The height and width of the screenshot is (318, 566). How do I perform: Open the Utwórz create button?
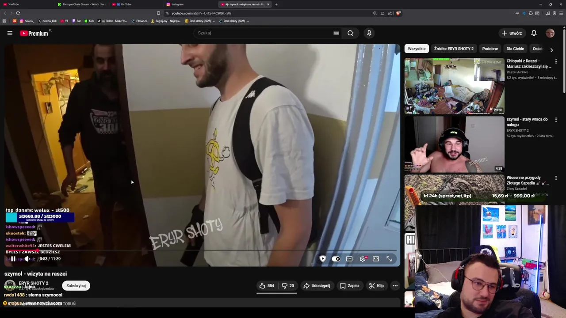pyautogui.click(x=512, y=33)
